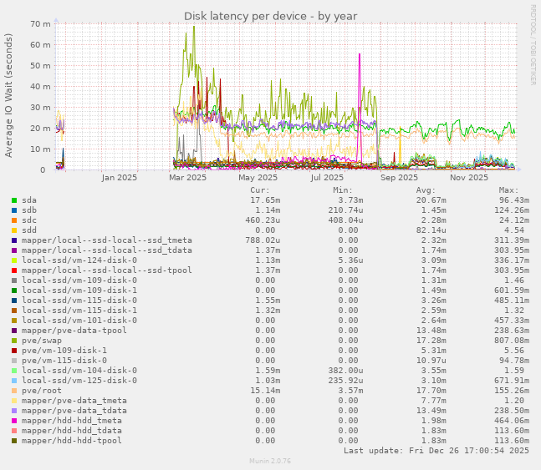This screenshot has width=541, height=470.
Task: Click the 'sdc' legend label
Action: tap(29, 220)
